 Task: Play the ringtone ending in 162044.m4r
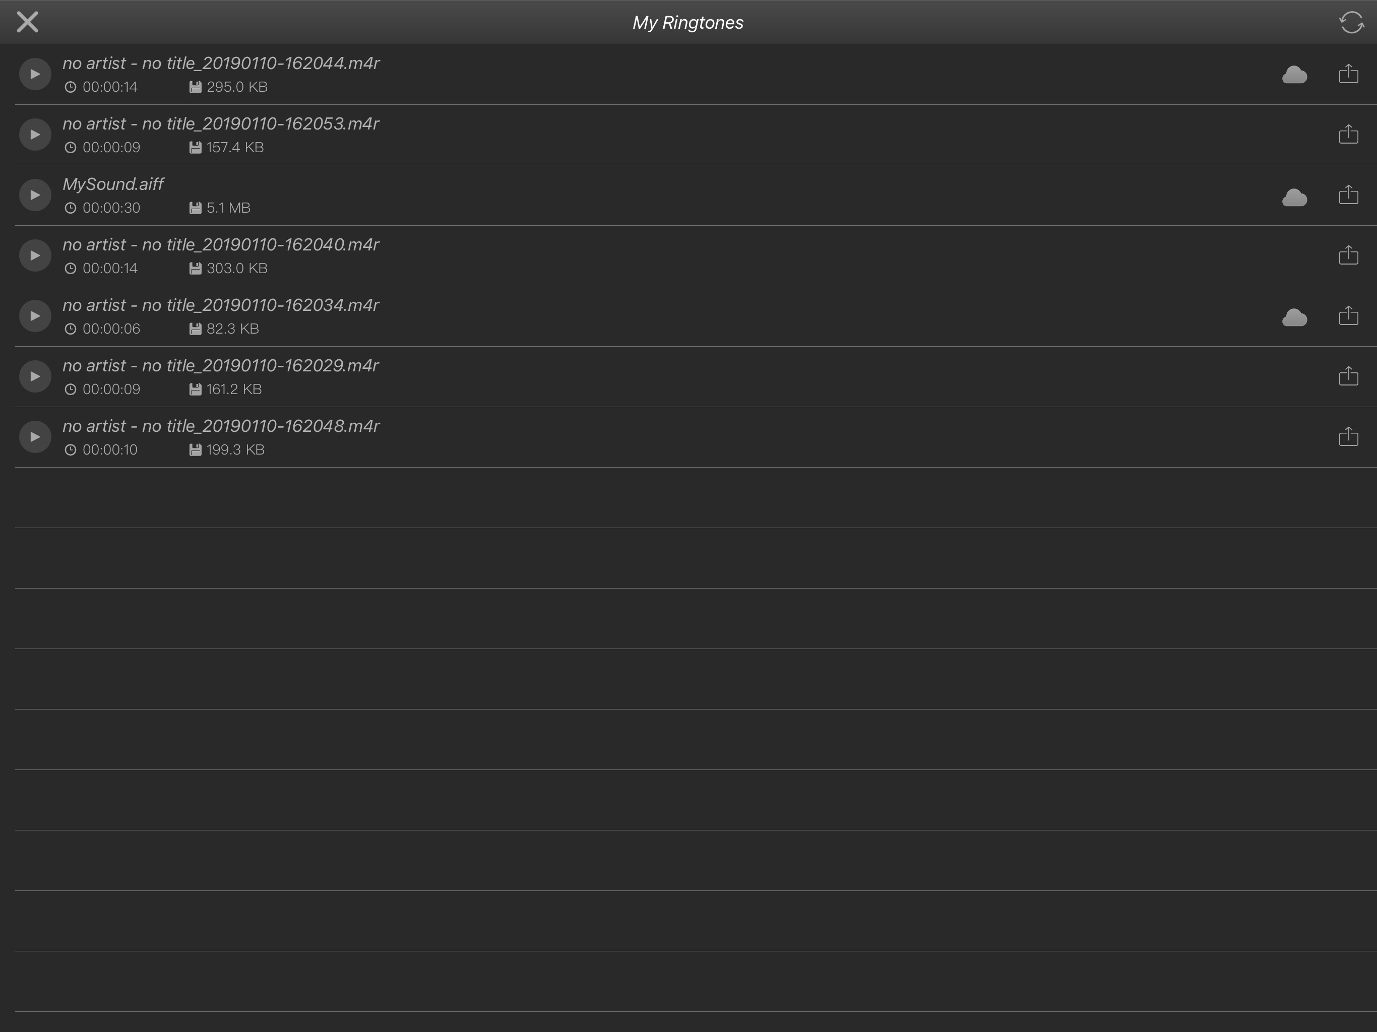point(35,74)
